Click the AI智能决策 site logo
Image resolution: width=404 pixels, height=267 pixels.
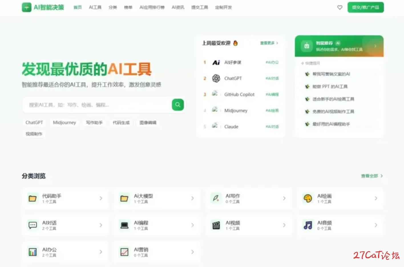point(43,7)
